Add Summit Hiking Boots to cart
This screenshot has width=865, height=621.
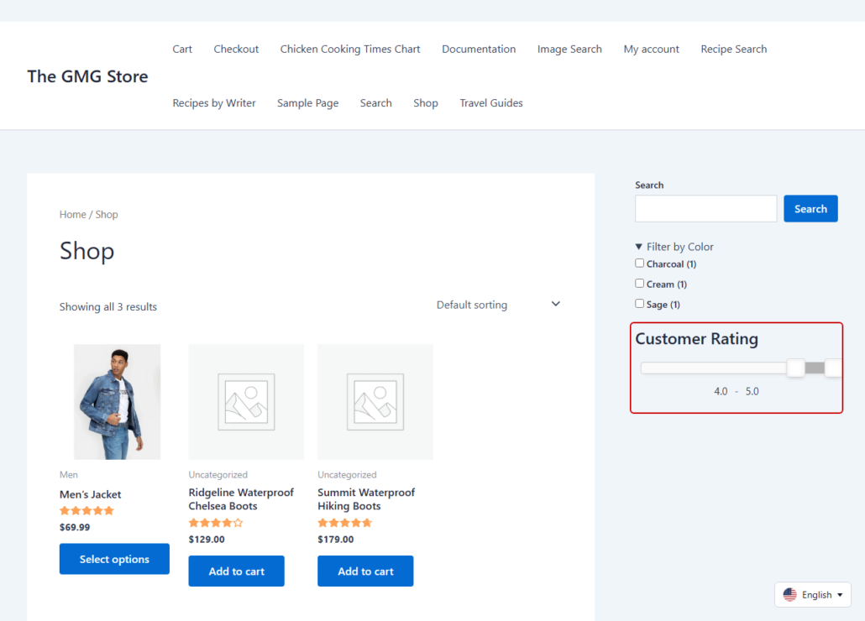(365, 571)
